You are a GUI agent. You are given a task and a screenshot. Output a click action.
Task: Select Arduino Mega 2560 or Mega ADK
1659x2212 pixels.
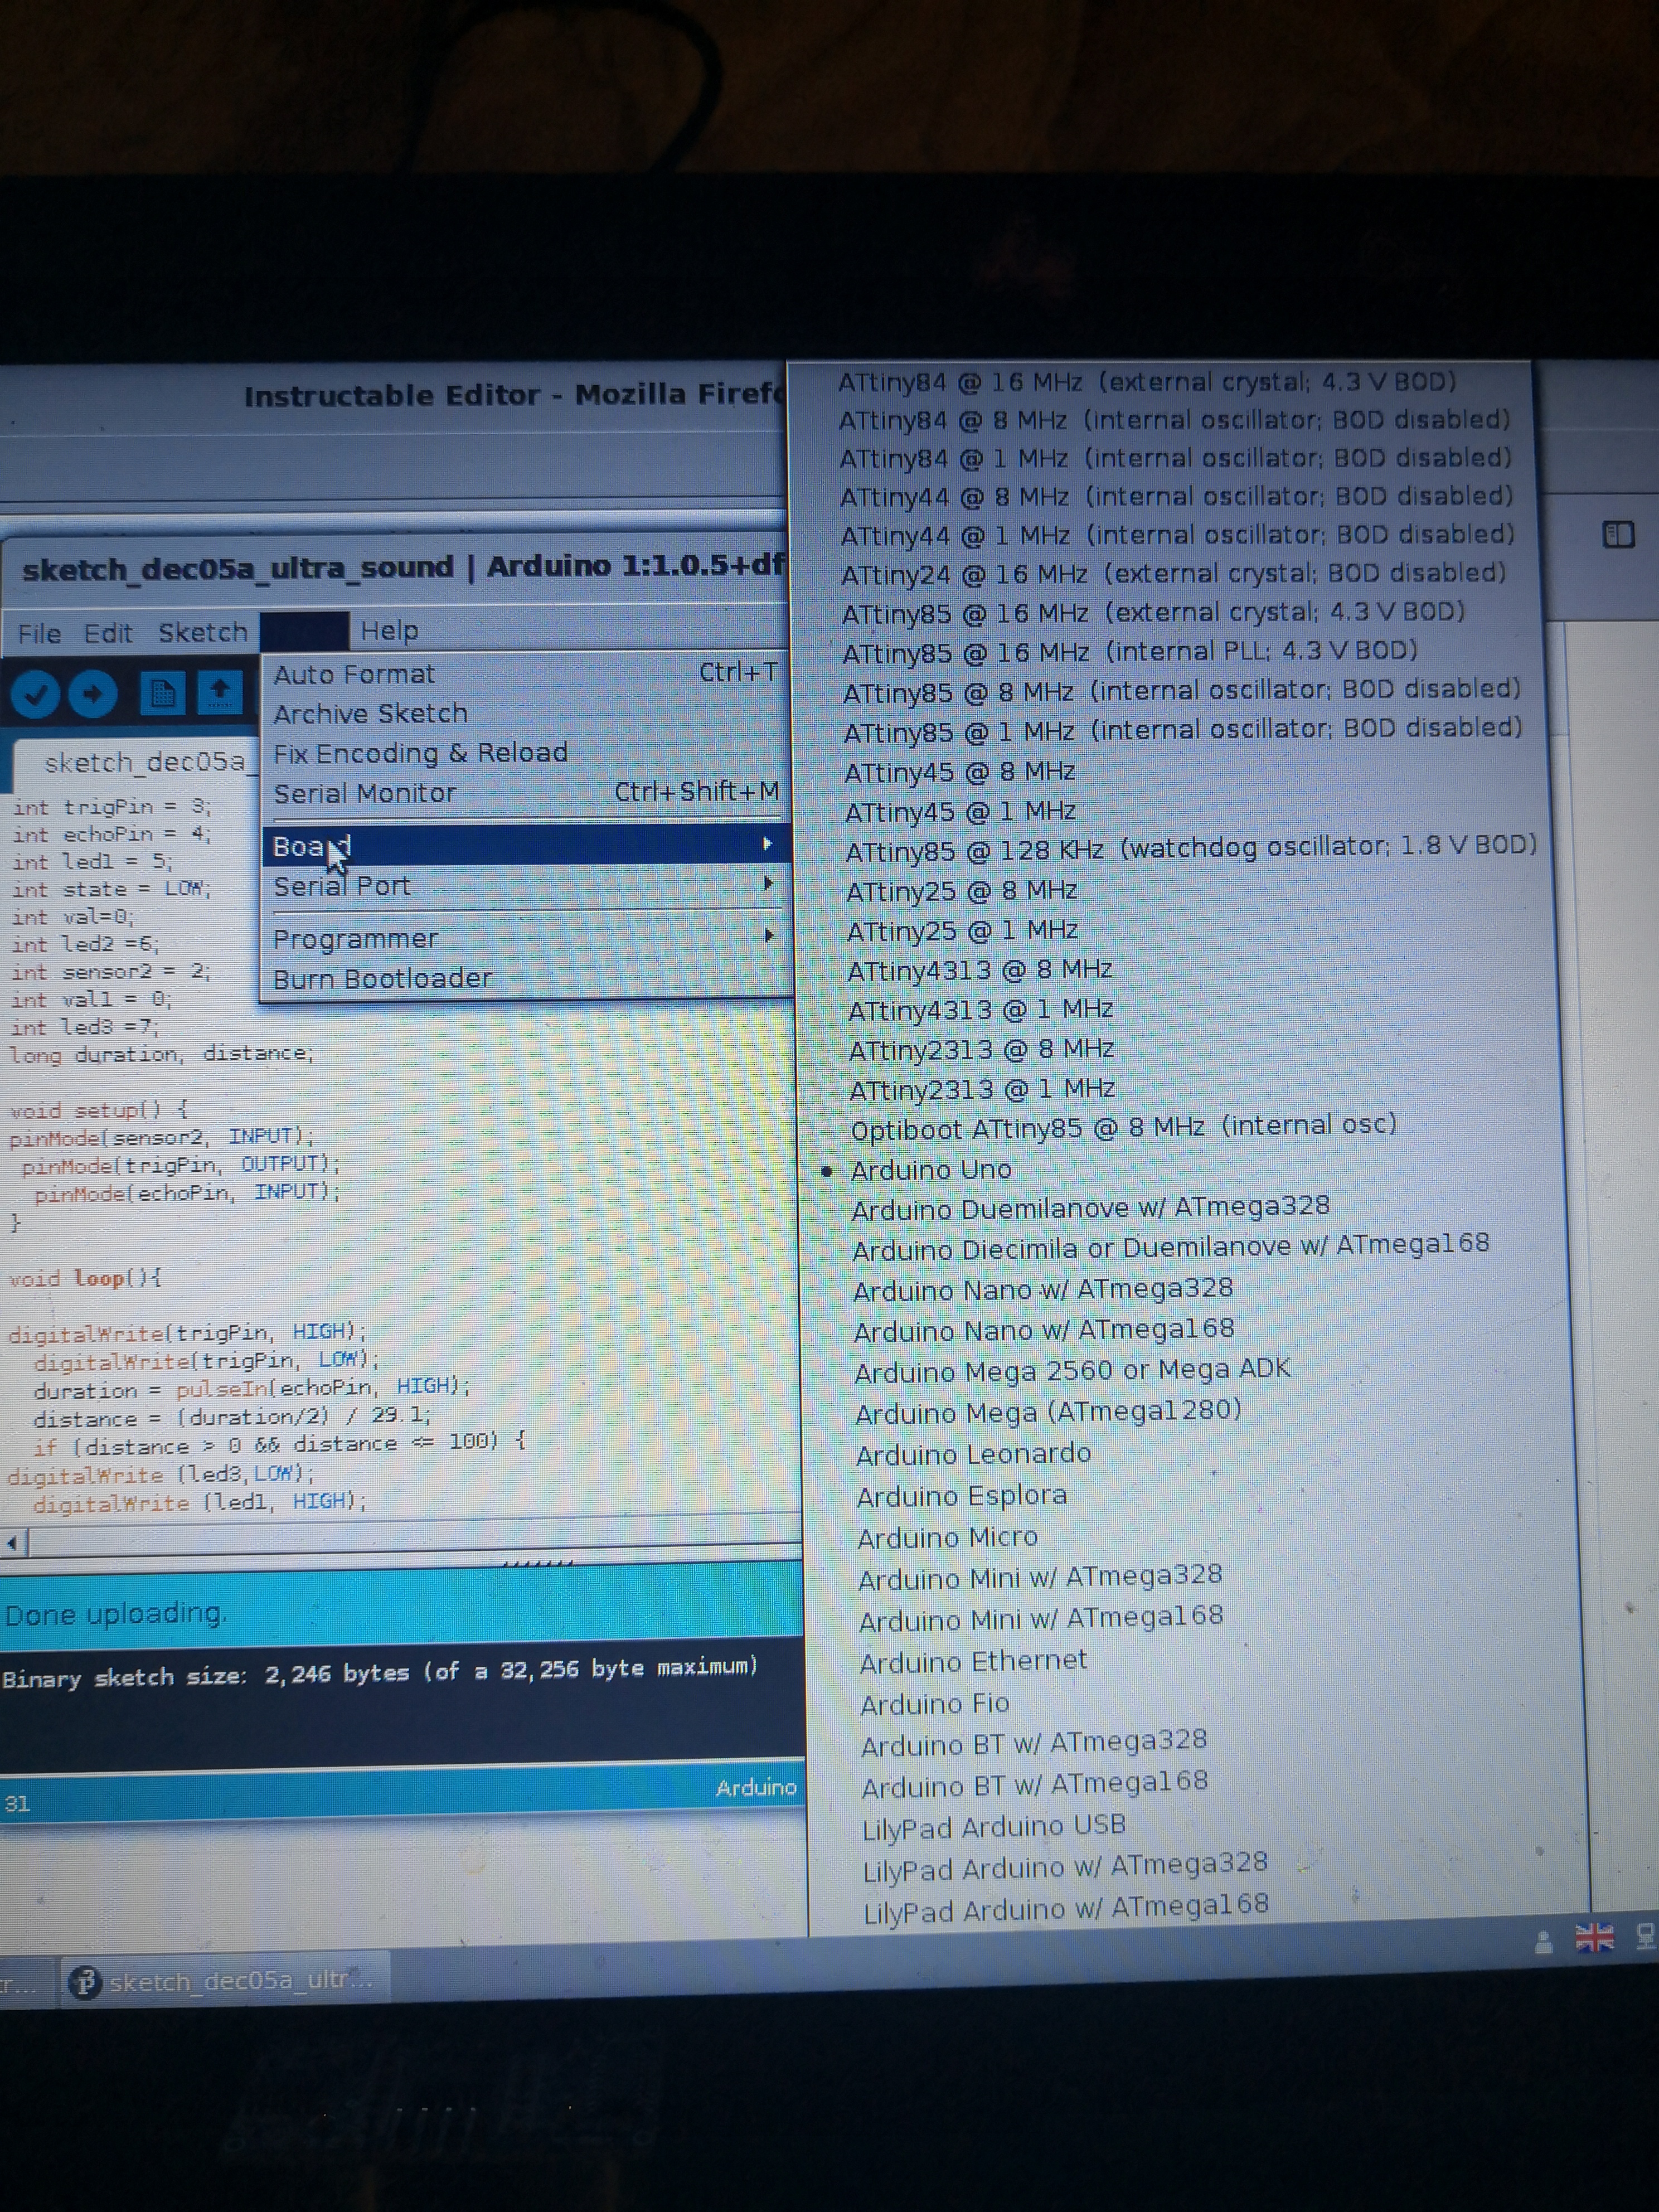click(x=1071, y=1370)
